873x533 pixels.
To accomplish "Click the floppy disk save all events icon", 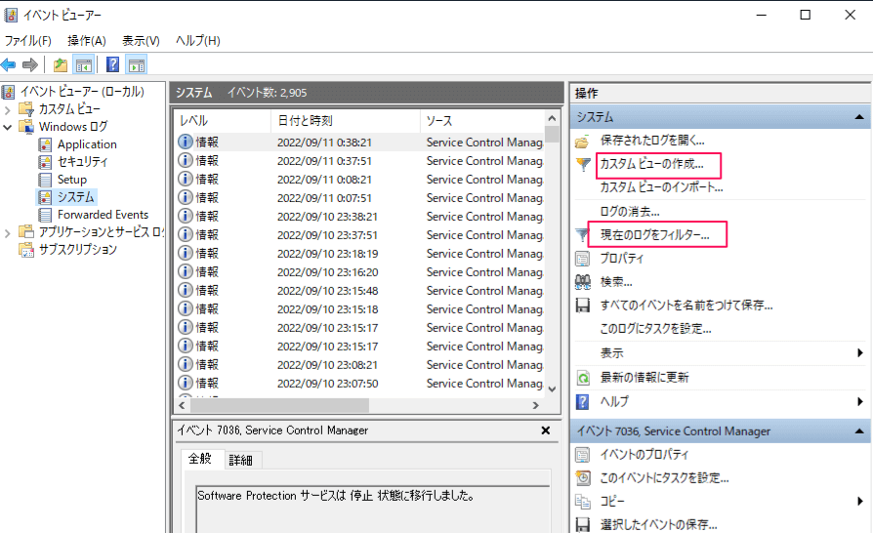I will (583, 307).
